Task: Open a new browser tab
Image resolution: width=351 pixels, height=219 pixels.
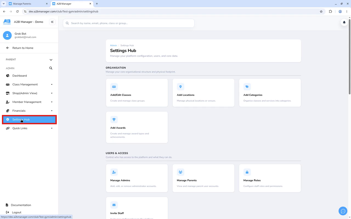Action: (x=97, y=4)
